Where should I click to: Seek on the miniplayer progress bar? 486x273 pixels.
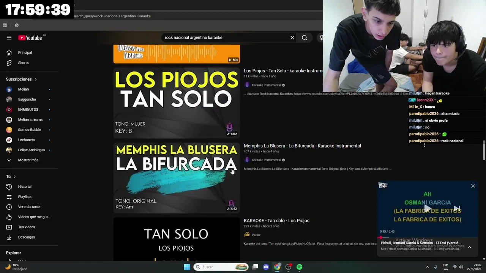point(427,237)
